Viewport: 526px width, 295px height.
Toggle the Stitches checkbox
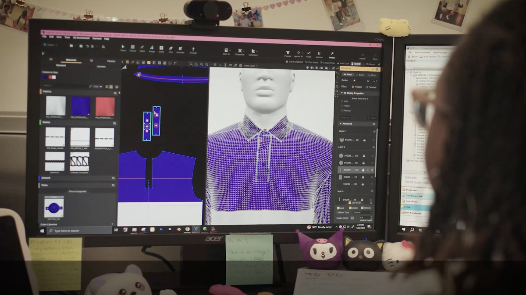click(363, 208)
